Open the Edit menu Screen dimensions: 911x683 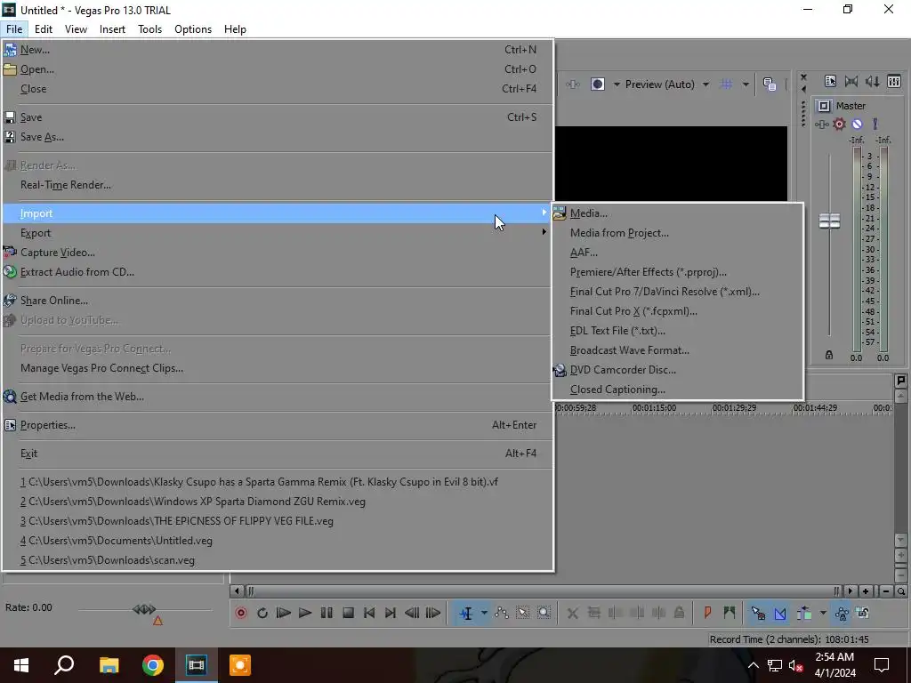tap(44, 29)
